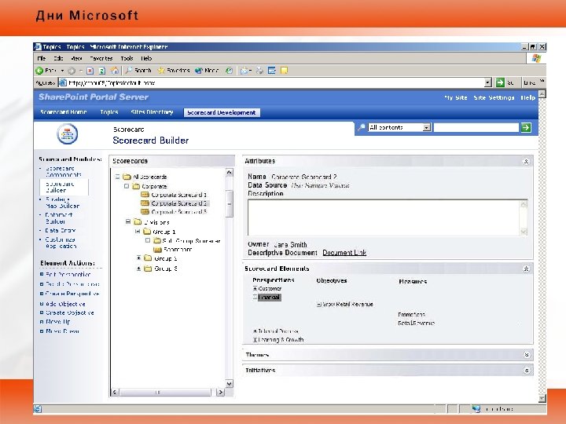Screen dimensions: 566x424
Task: Click the Move Up action
Action: coord(57,322)
